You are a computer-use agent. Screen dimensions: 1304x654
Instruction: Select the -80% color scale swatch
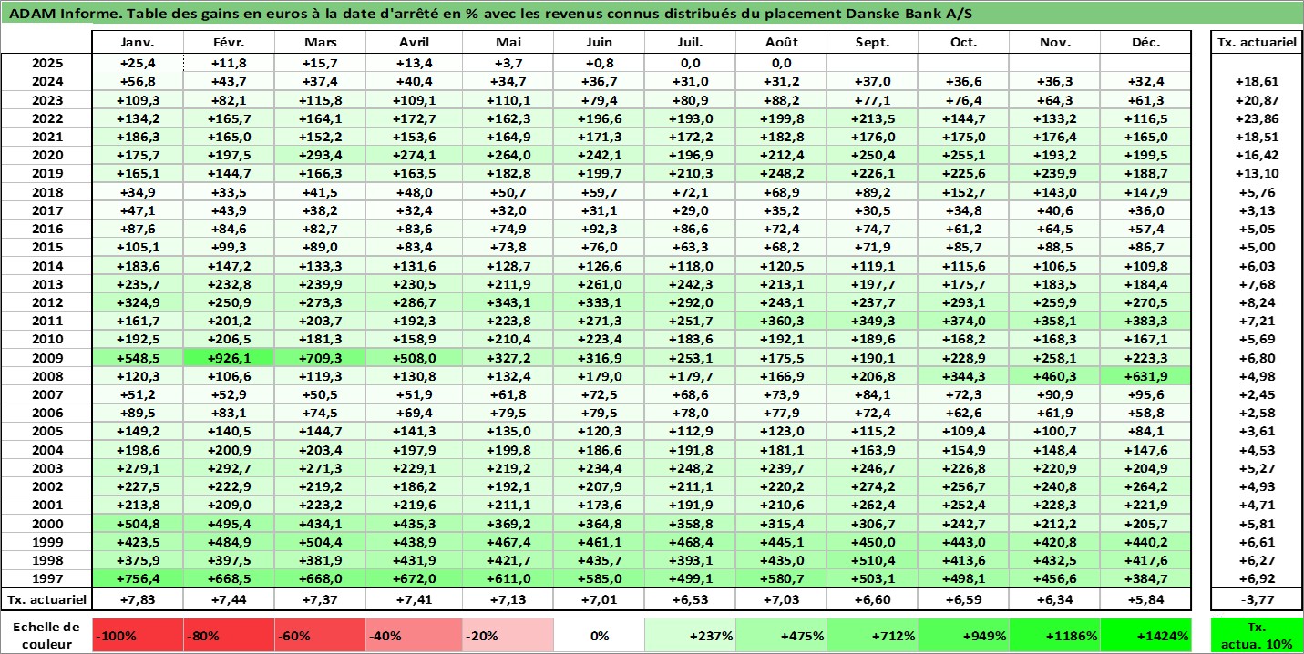(230, 636)
